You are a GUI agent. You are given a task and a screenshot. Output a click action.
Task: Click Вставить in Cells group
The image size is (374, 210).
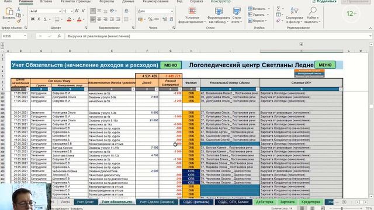[258, 9]
